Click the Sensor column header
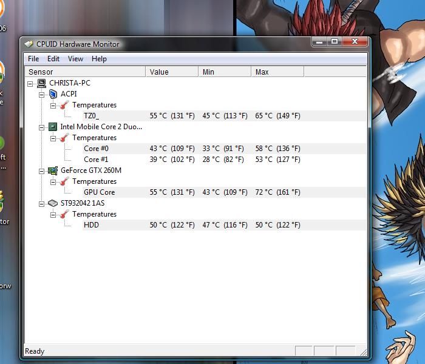Image resolution: width=425 pixels, height=364 pixels. tap(85, 72)
